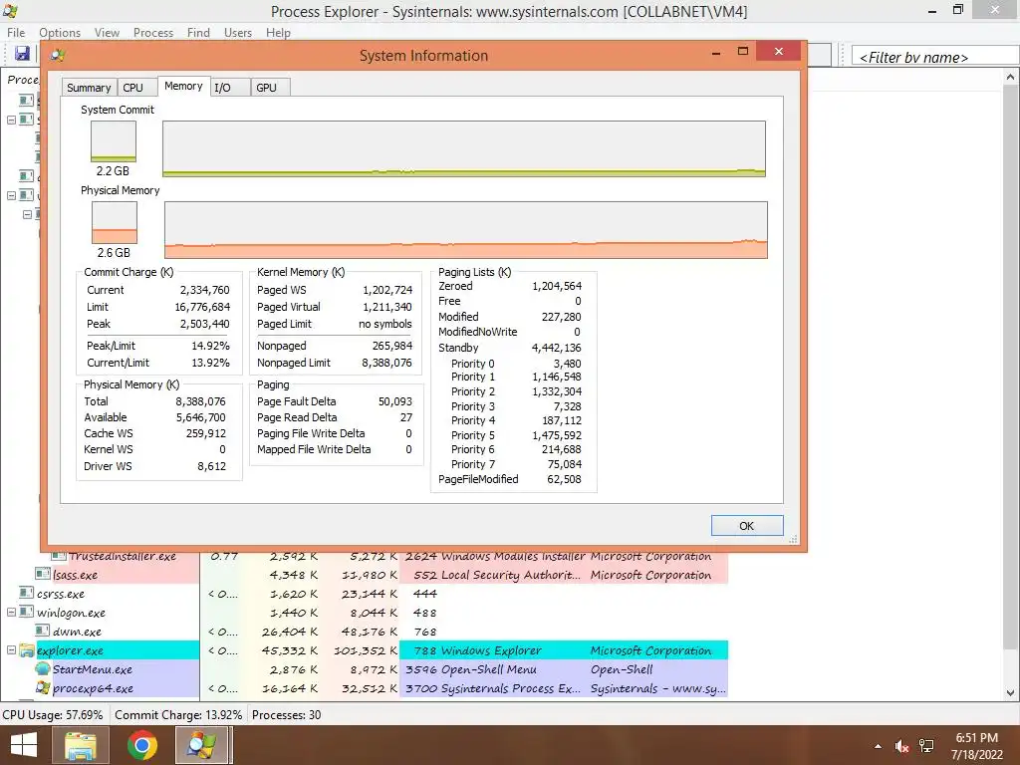
Task: Open the File menu
Action: (x=16, y=33)
